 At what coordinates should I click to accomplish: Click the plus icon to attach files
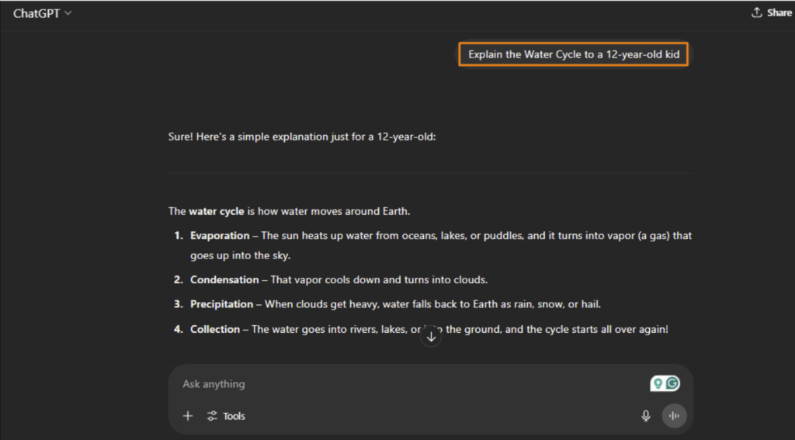click(x=188, y=416)
